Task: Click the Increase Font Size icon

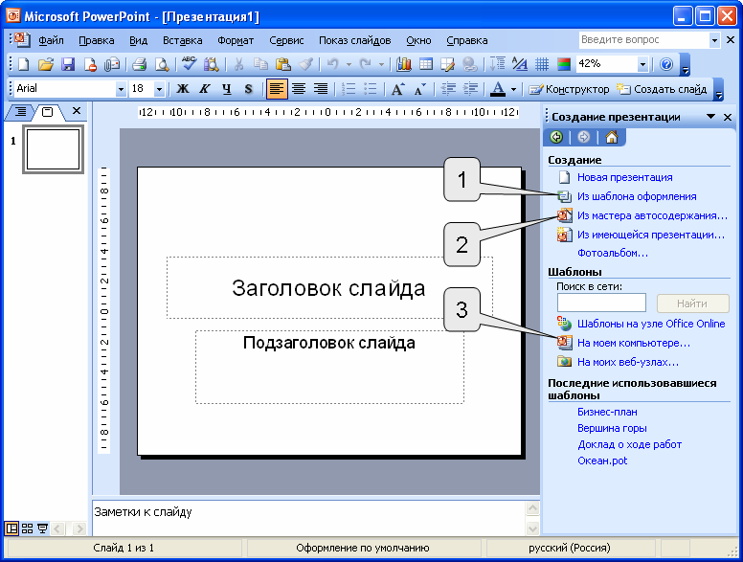Action: (x=397, y=89)
